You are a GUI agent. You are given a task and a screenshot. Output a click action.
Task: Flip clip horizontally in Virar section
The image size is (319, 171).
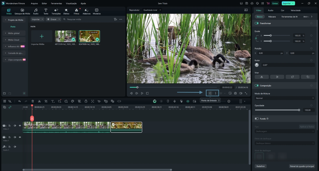262,77
